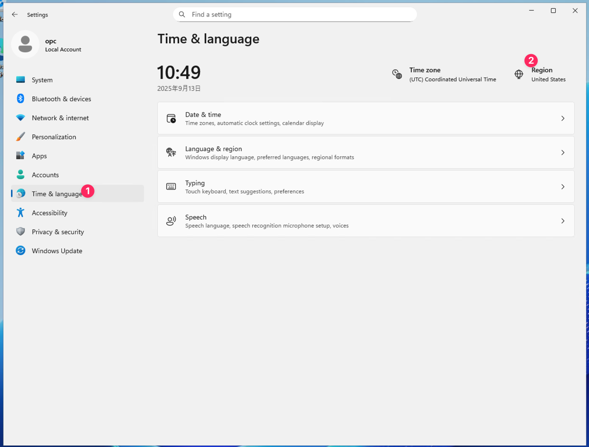
Task: Click the Apps icon in sidebar
Action: 20,156
